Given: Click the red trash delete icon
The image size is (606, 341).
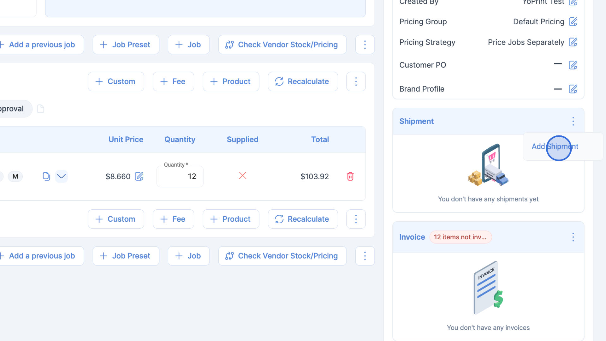Looking at the screenshot, I should pyautogui.click(x=350, y=176).
